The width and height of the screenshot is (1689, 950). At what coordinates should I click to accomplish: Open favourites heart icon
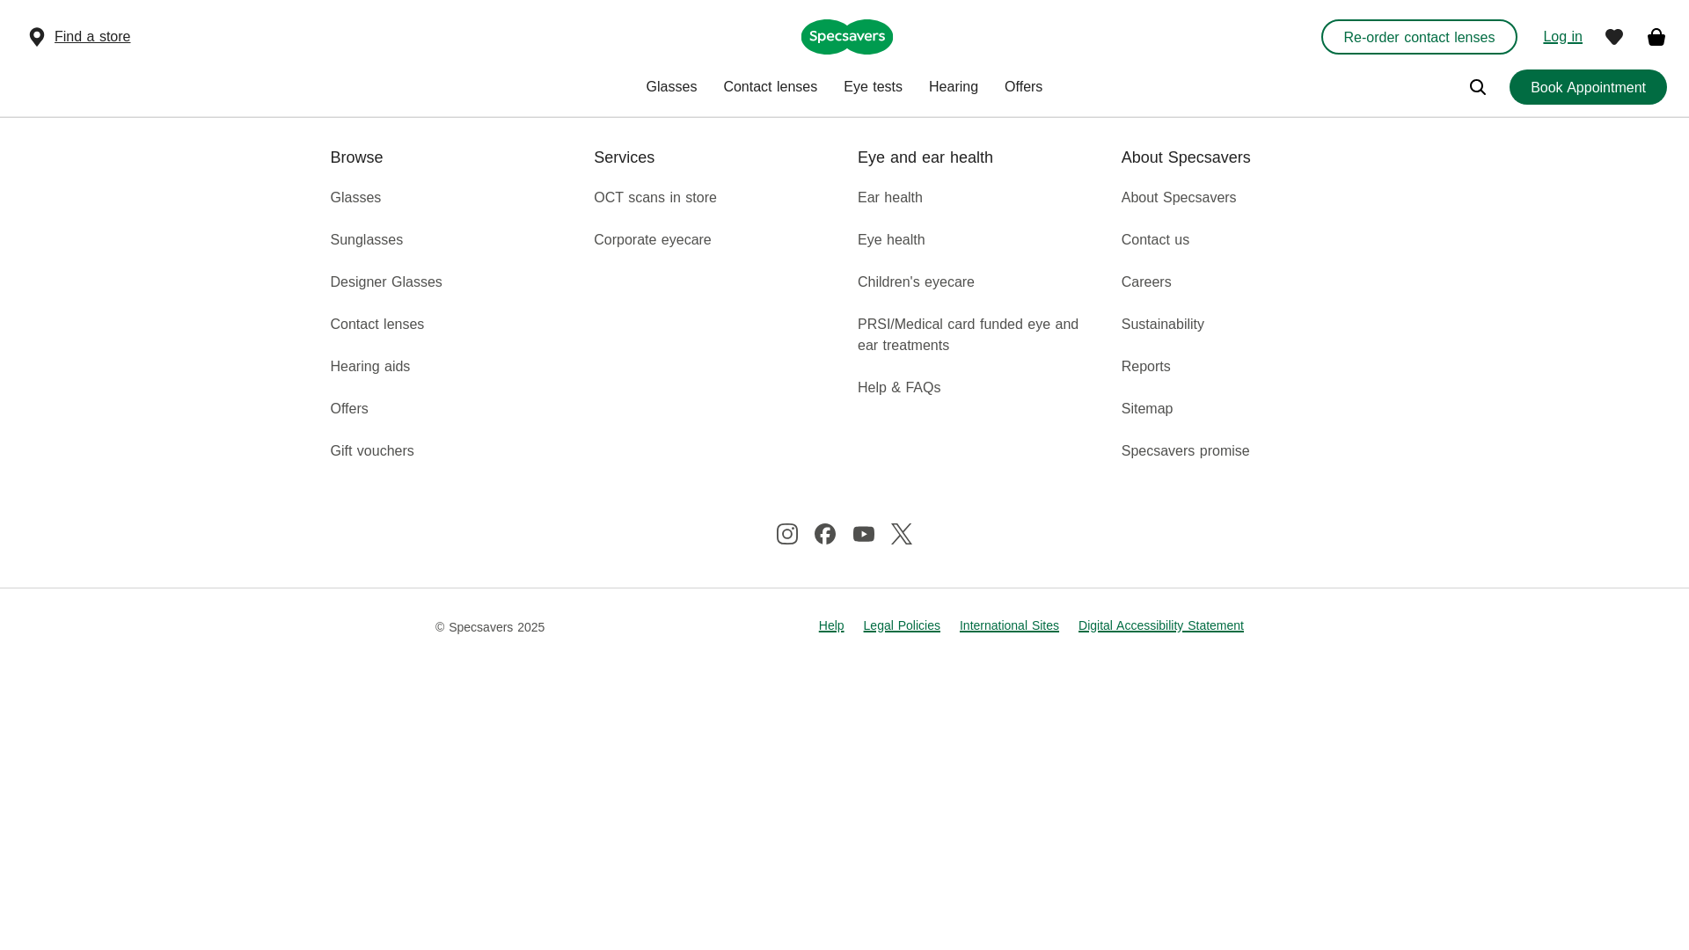point(1613,37)
